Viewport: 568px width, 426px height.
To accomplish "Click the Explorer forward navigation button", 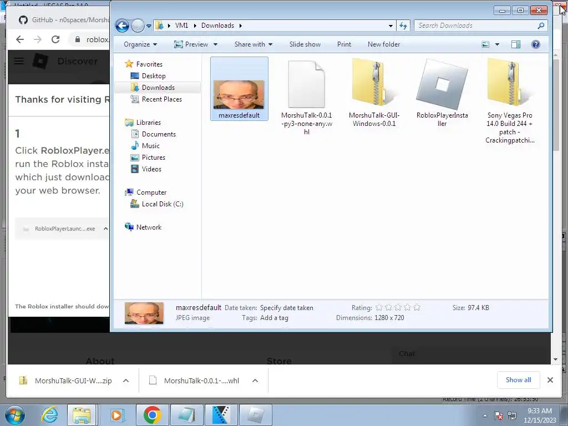I will tap(138, 26).
